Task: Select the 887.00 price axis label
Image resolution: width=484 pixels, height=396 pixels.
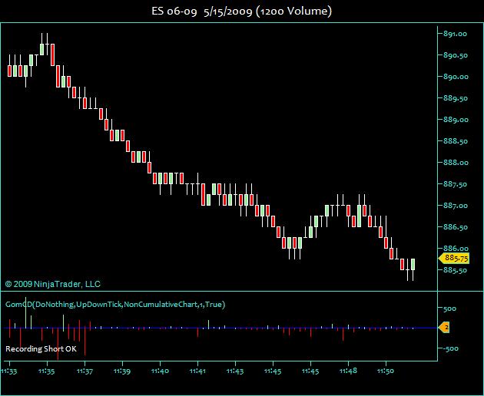Action: point(456,206)
